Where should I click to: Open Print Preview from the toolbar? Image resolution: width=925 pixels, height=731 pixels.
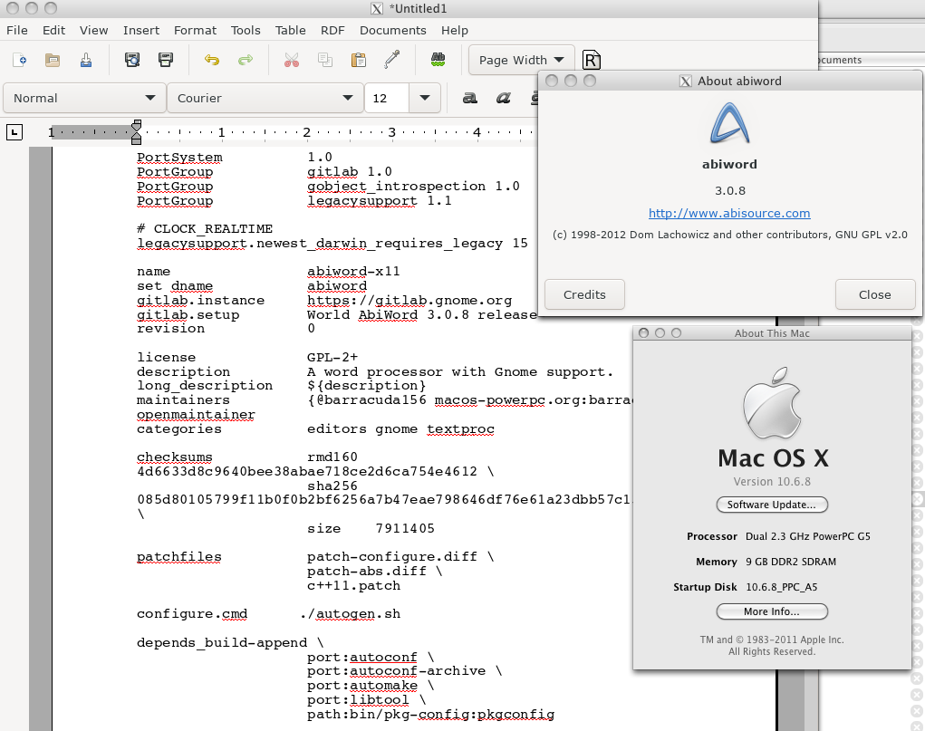pyautogui.click(x=132, y=60)
